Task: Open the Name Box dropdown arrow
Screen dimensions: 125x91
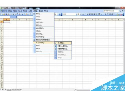Action: [11, 17]
